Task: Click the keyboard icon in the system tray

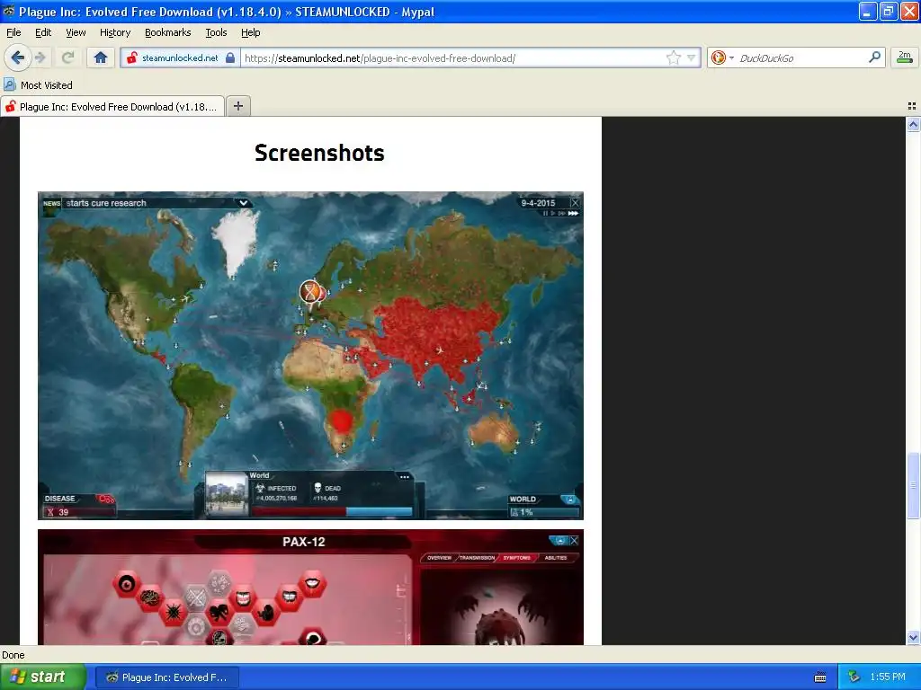Action: 820,677
